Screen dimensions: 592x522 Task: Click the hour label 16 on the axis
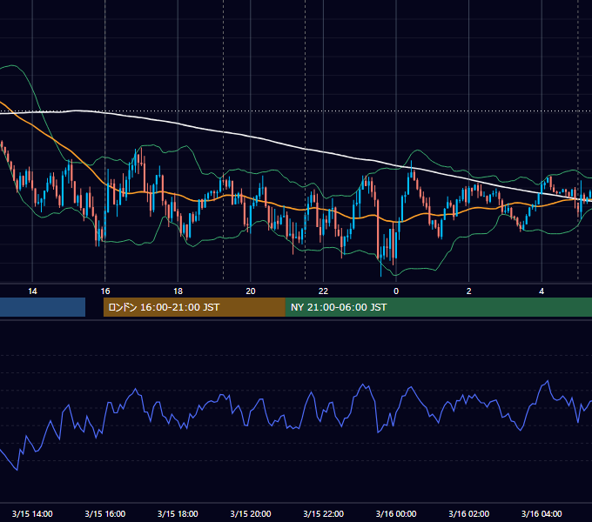(105, 291)
